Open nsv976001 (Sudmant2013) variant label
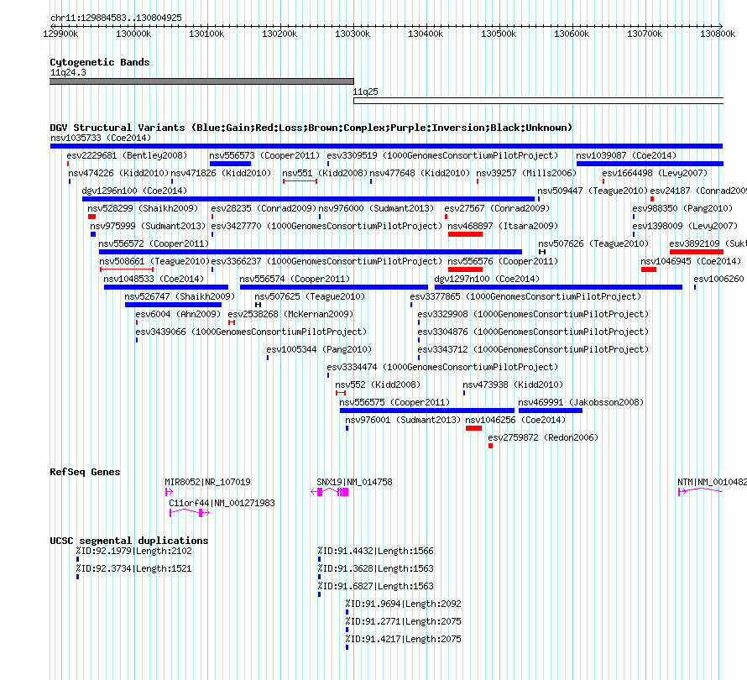 pos(403,420)
